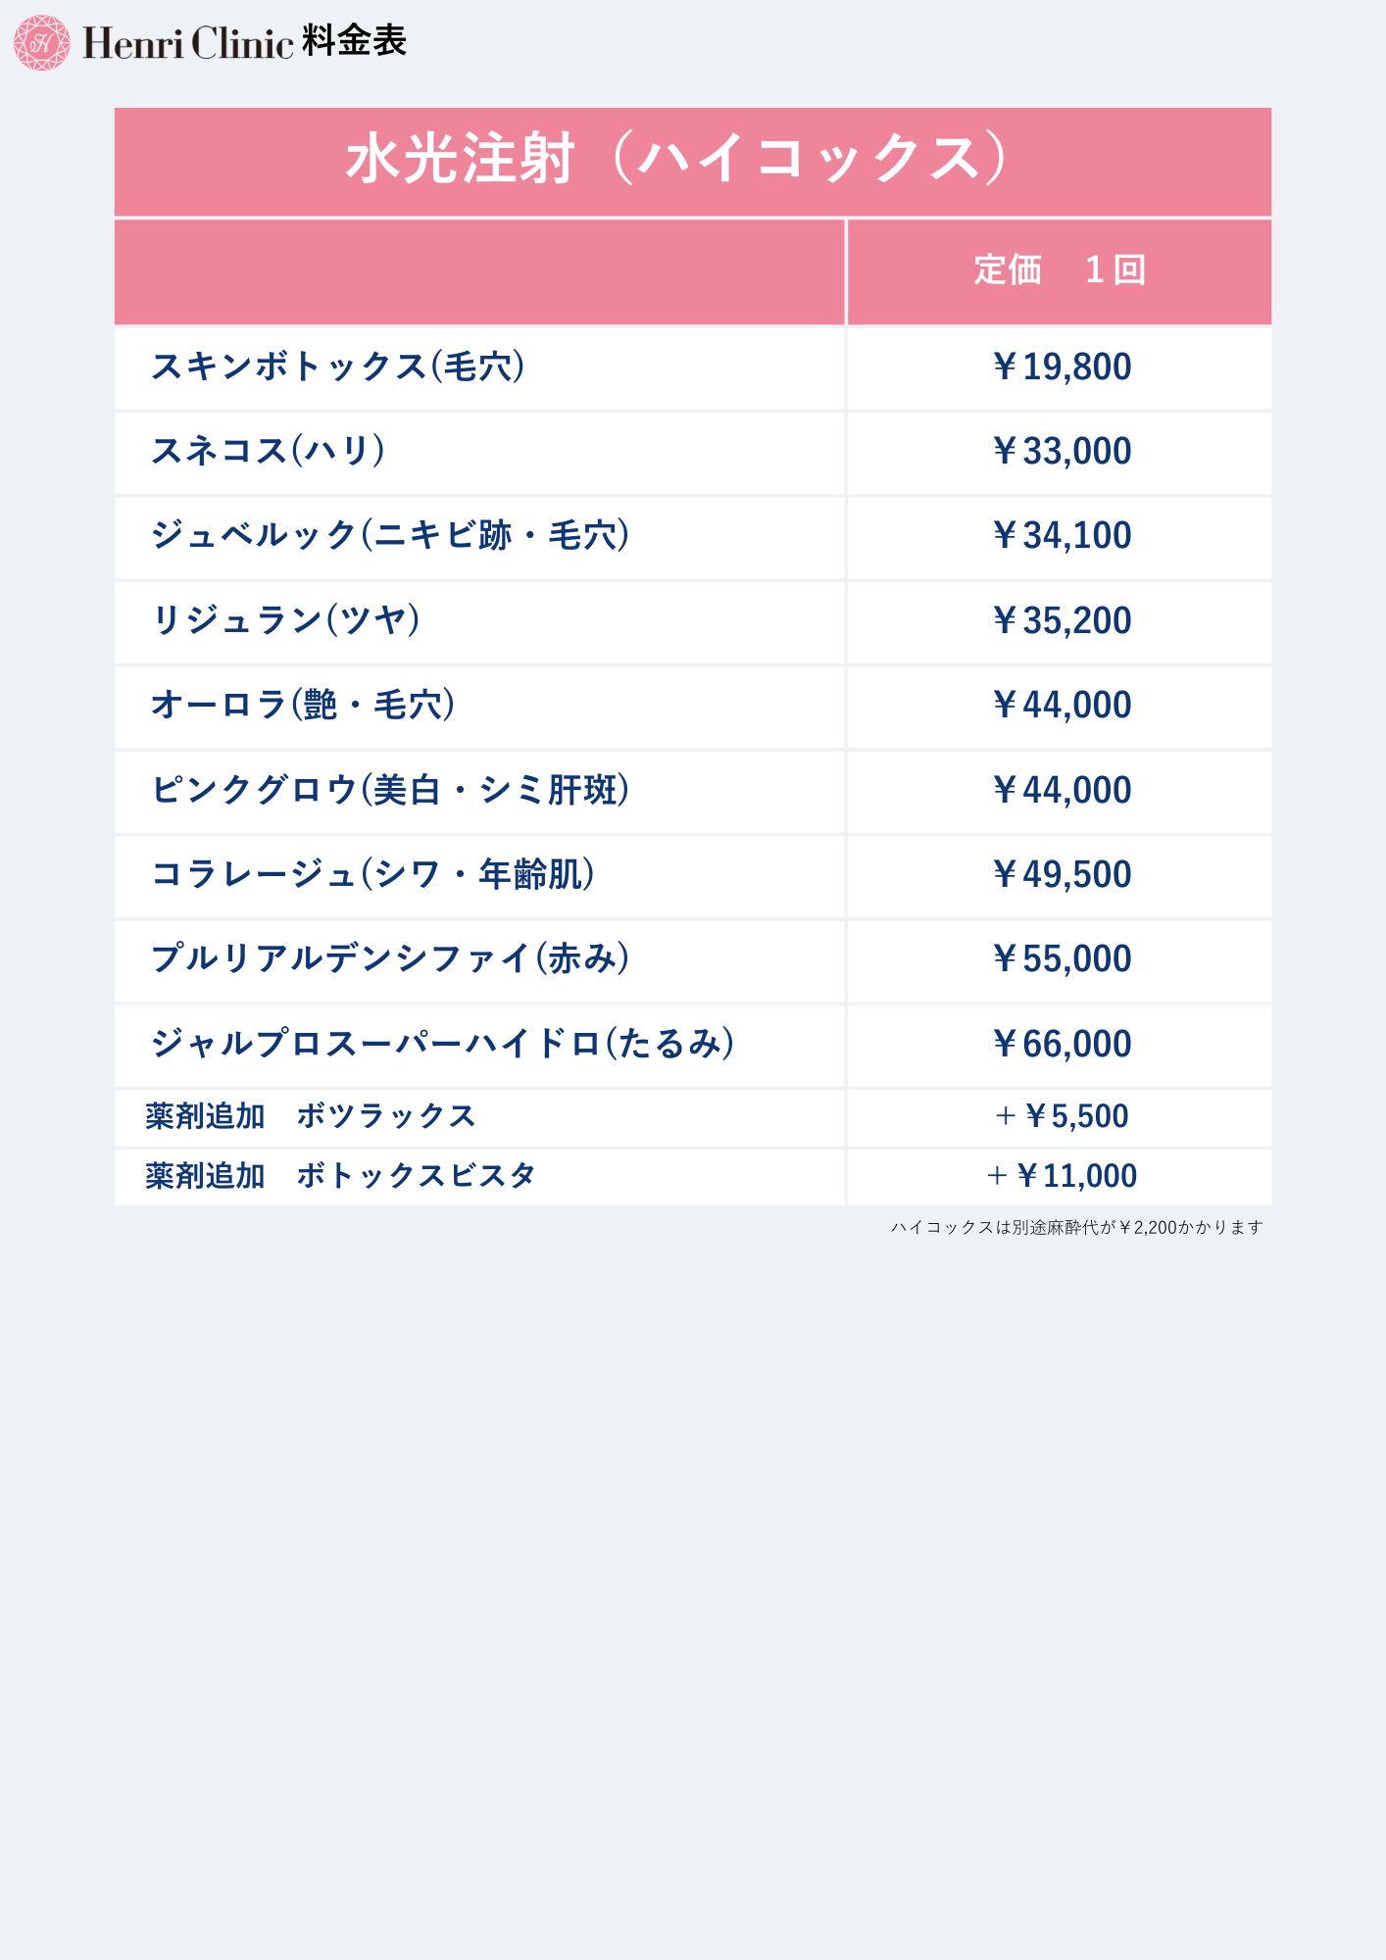Select the スネコス(ハリ) treatment name
The height and width of the screenshot is (1960, 1386).
[268, 451]
